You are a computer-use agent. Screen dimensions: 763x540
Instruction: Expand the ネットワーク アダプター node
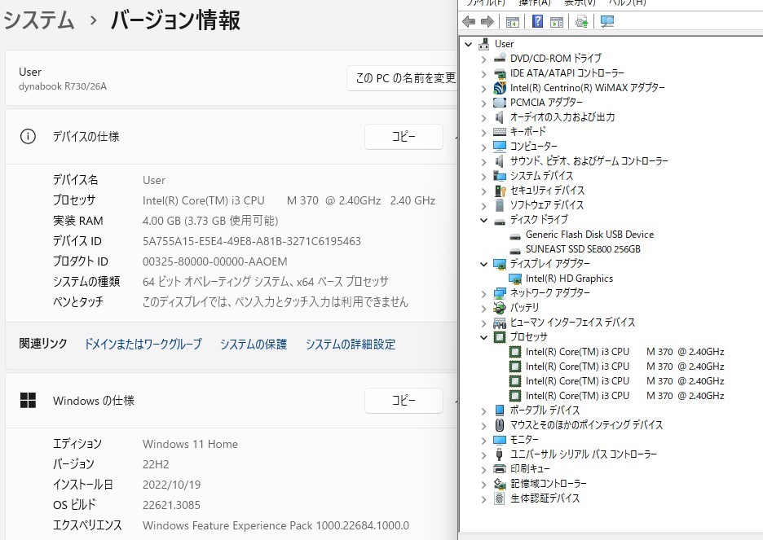pyautogui.click(x=484, y=292)
